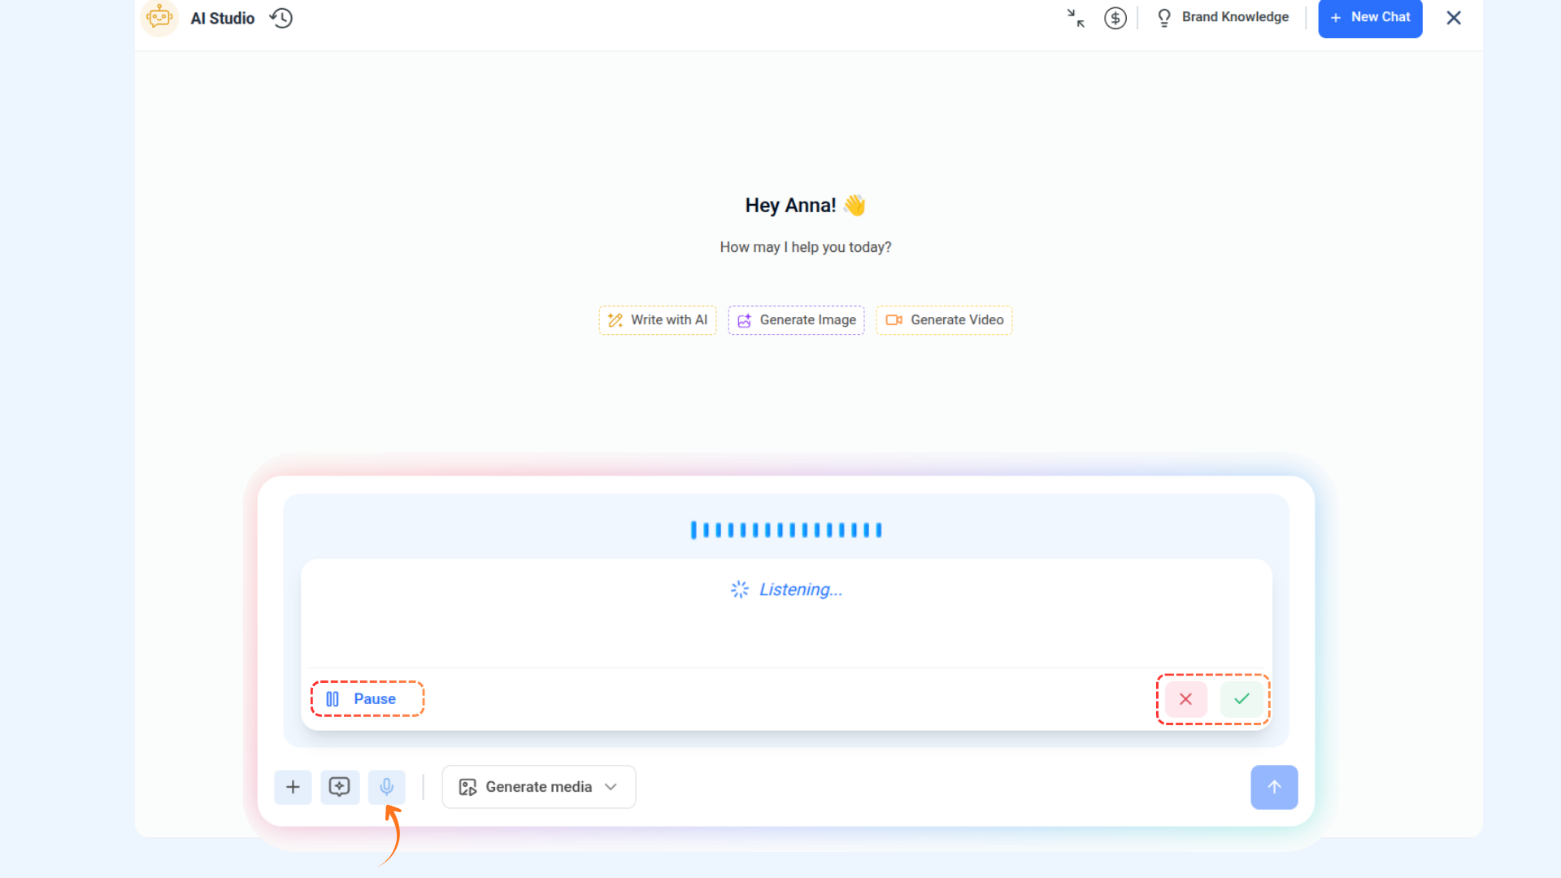
Task: Collapse the chat window with arrows icon
Action: [1076, 18]
